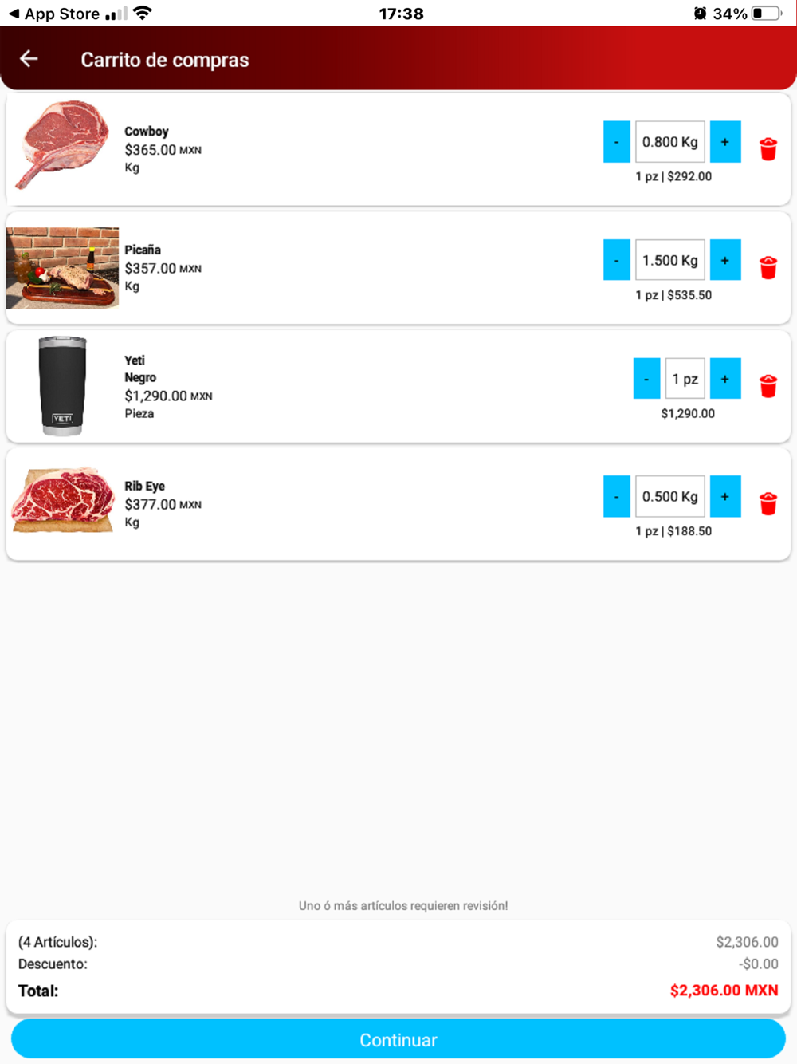Open the Cowboy steak product image
This screenshot has width=797, height=1064.
tap(63, 145)
